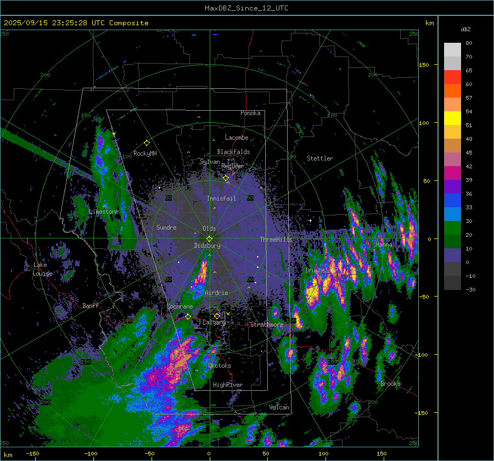
Task: Click the Sundre city label
Action: pyautogui.click(x=166, y=227)
